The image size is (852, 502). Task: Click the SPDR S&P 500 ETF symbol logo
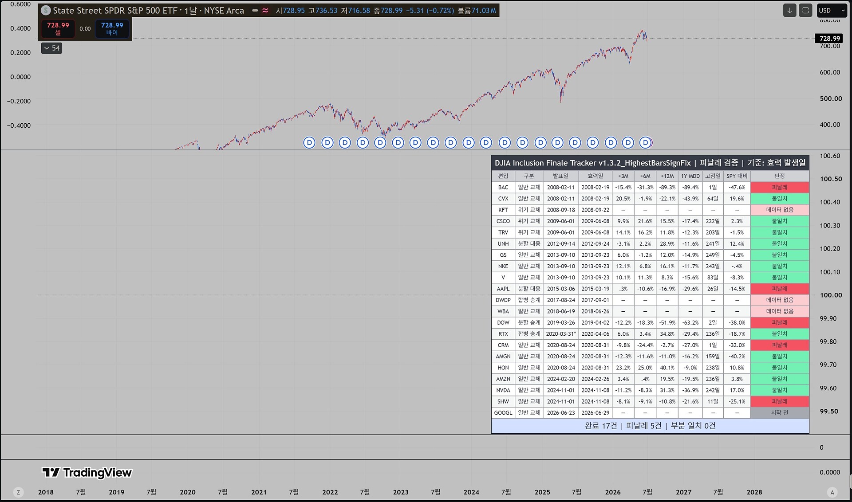pyautogui.click(x=46, y=10)
